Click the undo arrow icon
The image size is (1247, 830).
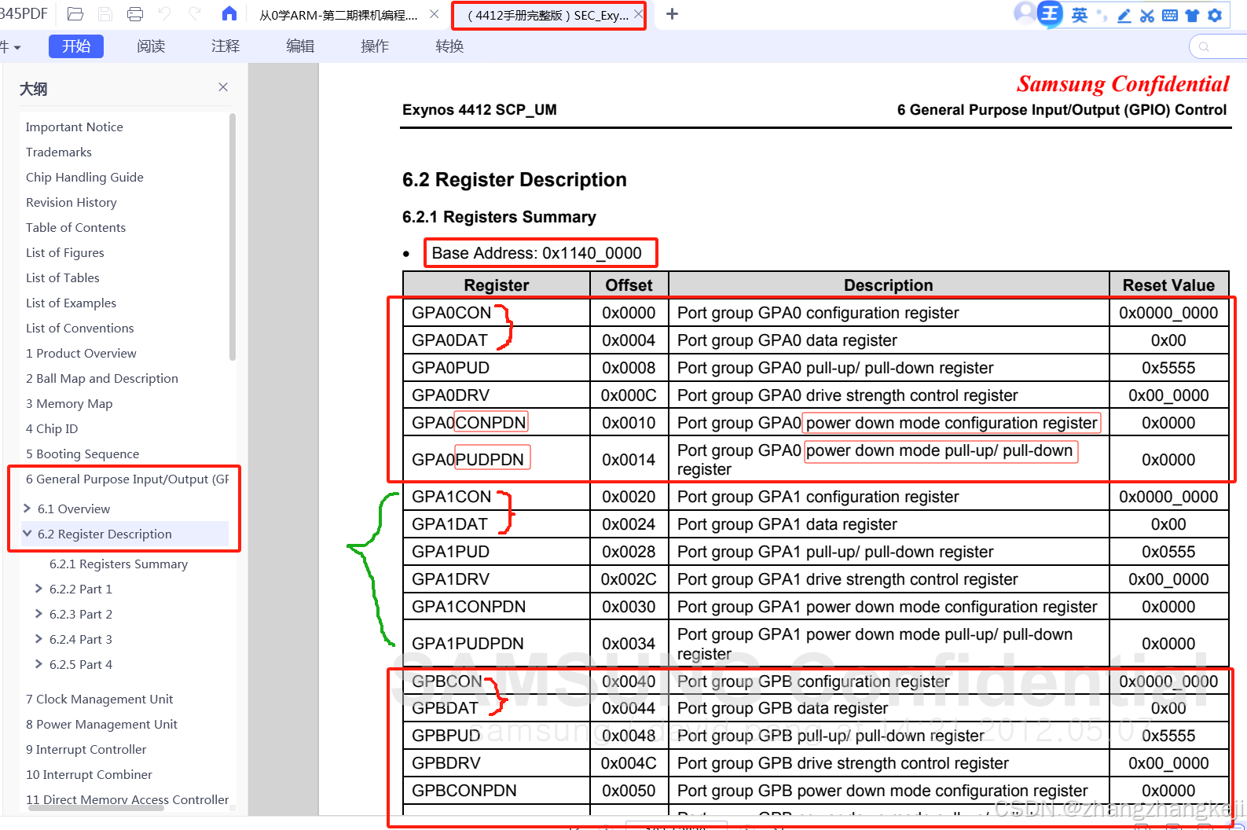164,13
